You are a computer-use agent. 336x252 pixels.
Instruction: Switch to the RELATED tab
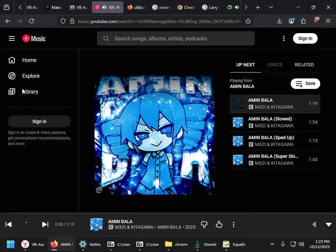point(304,65)
